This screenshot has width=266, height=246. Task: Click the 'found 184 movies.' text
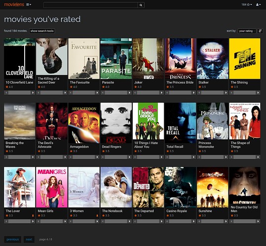(16, 31)
